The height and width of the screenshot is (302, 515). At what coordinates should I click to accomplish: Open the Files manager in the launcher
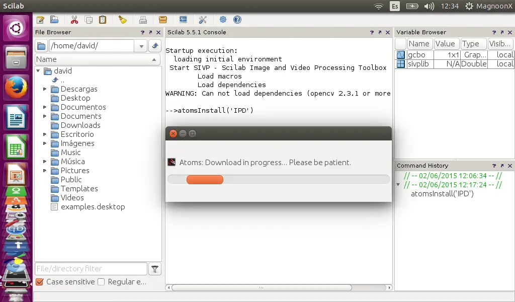pyautogui.click(x=16, y=58)
